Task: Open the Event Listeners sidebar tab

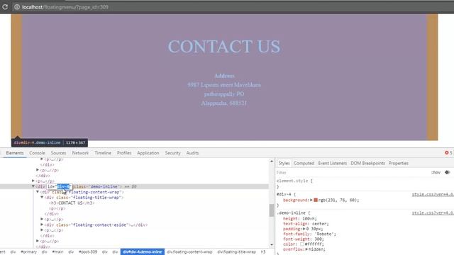Action: (x=333, y=164)
